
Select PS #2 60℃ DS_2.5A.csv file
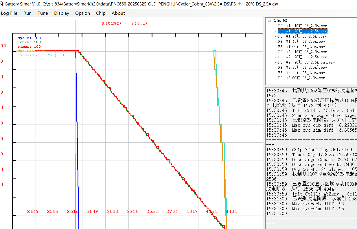point(301,78)
